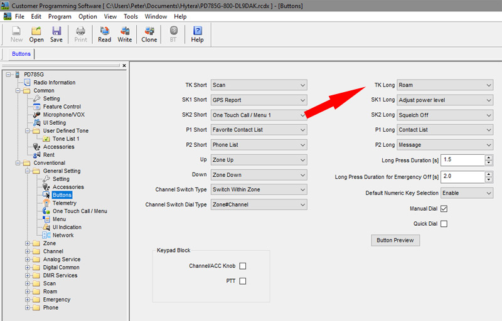Click the BT Bluetooth toolbar icon

pyautogui.click(x=173, y=34)
